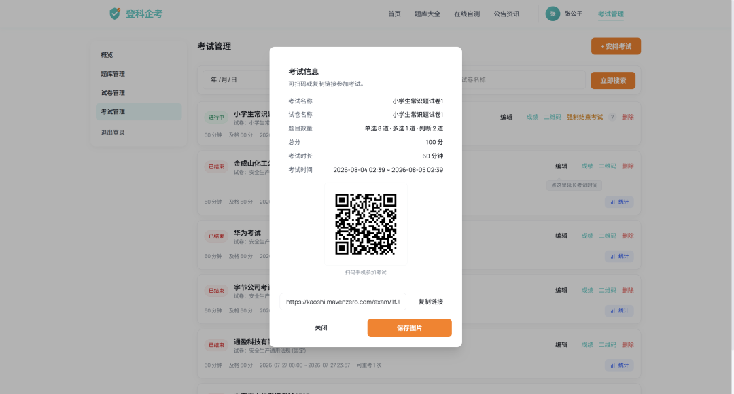Click the QR code image in the dialog

tap(366, 224)
